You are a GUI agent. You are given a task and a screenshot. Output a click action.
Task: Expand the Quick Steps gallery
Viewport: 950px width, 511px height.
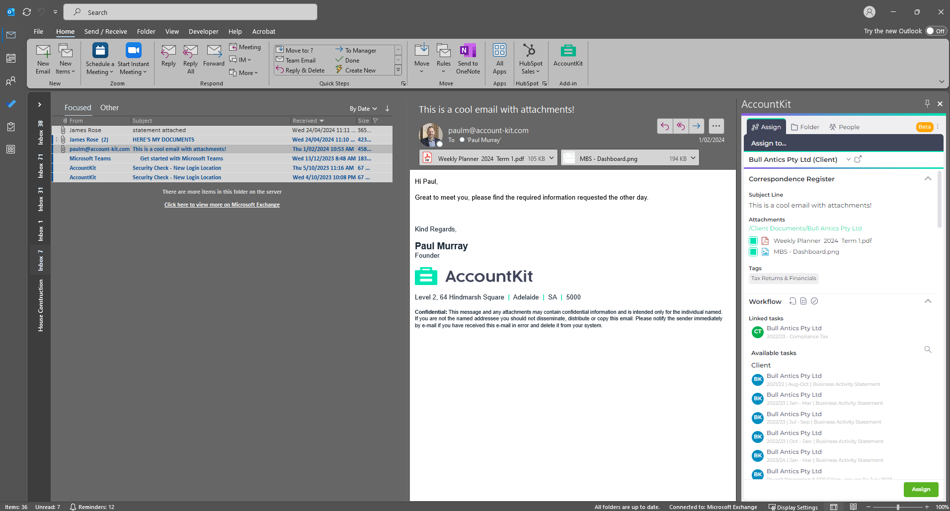tap(398, 71)
